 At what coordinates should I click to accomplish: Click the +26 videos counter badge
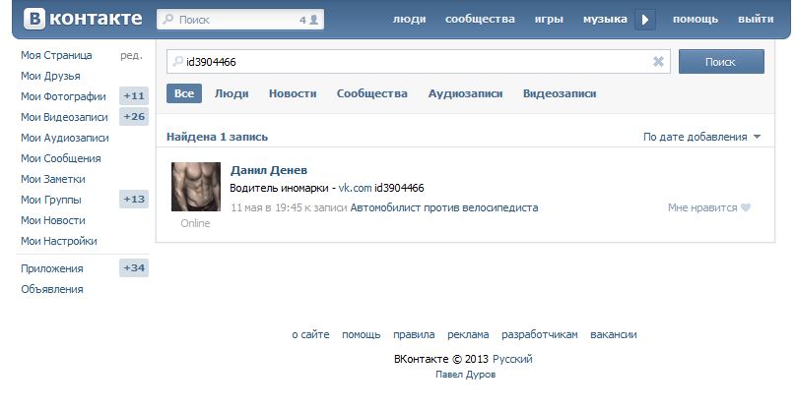[x=134, y=117]
